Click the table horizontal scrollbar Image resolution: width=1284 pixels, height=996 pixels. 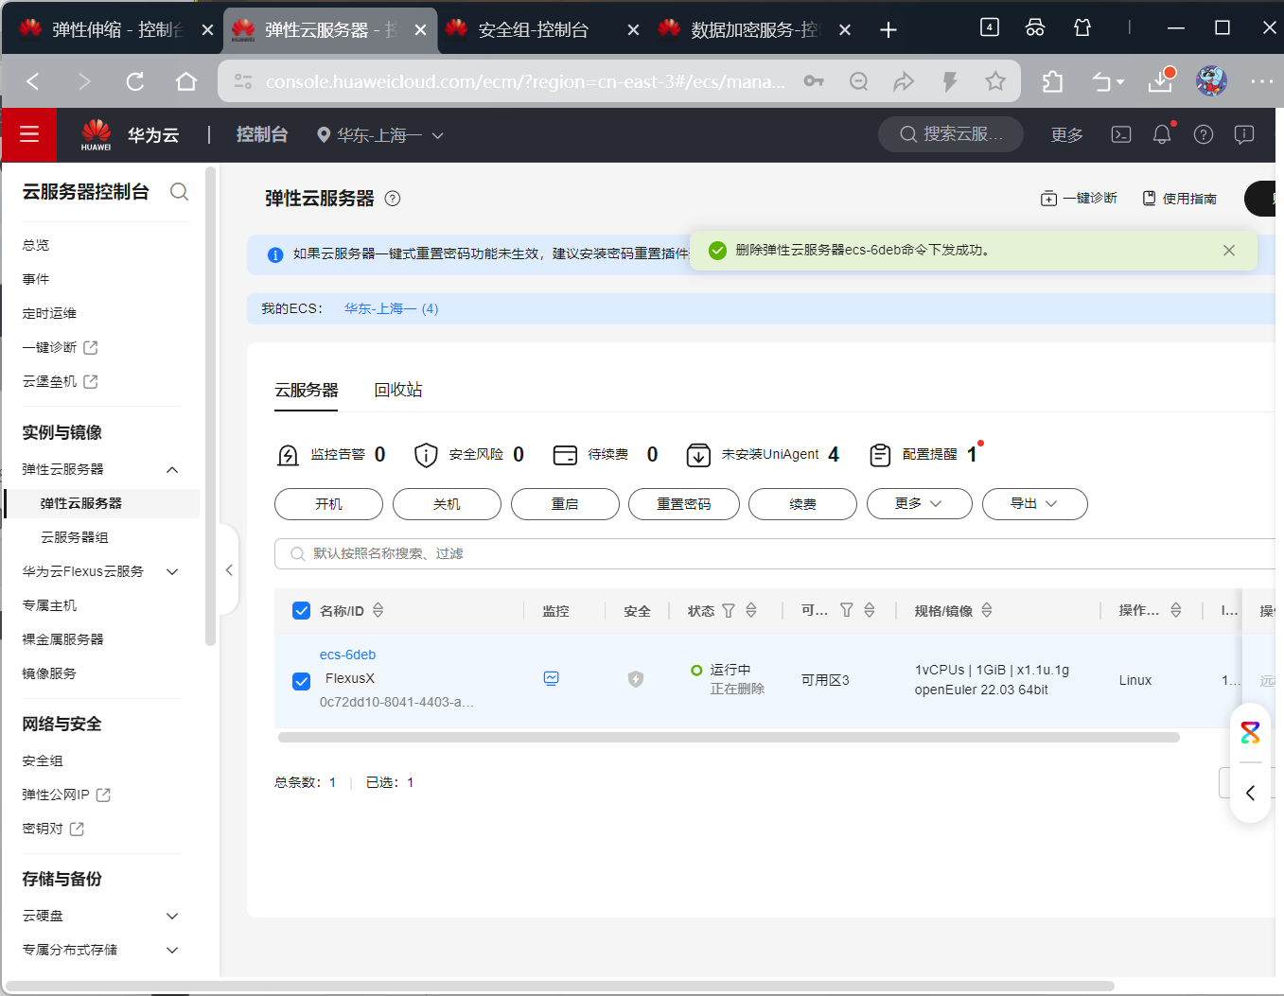coord(729,738)
